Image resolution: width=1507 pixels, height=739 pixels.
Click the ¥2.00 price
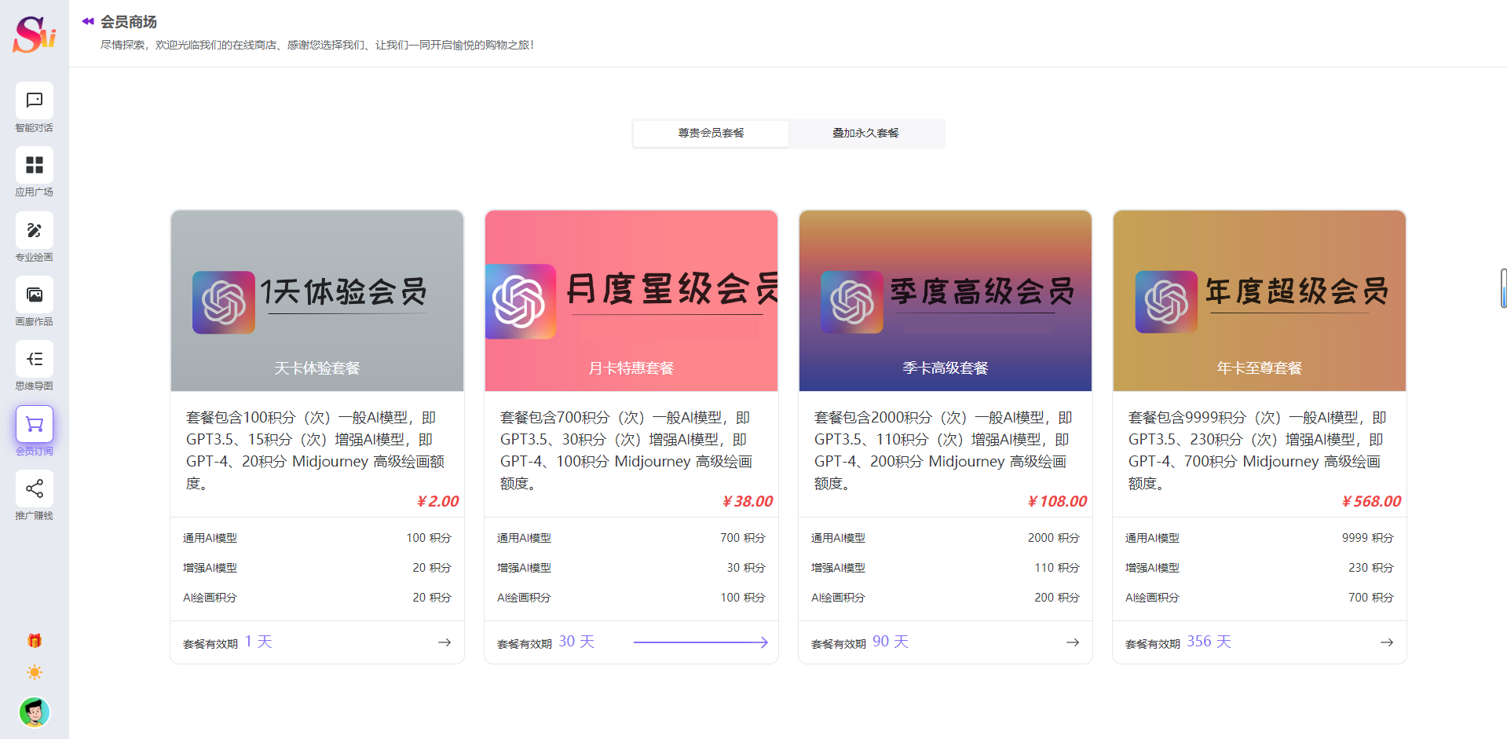pos(437,501)
